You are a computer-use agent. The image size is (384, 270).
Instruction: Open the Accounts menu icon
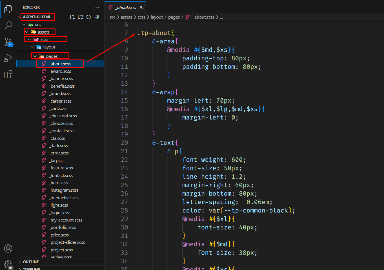click(8, 248)
